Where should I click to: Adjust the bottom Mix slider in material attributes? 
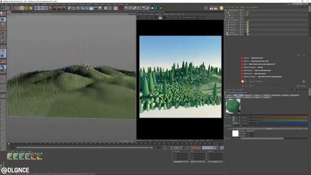coord(274,139)
